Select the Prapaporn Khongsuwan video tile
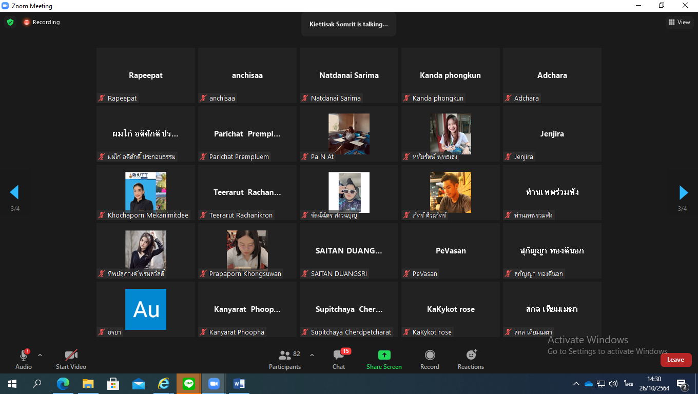698x394 pixels. [247, 251]
